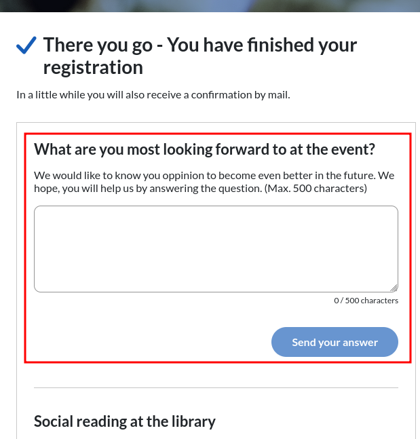Click the looking forward question heading

204,149
